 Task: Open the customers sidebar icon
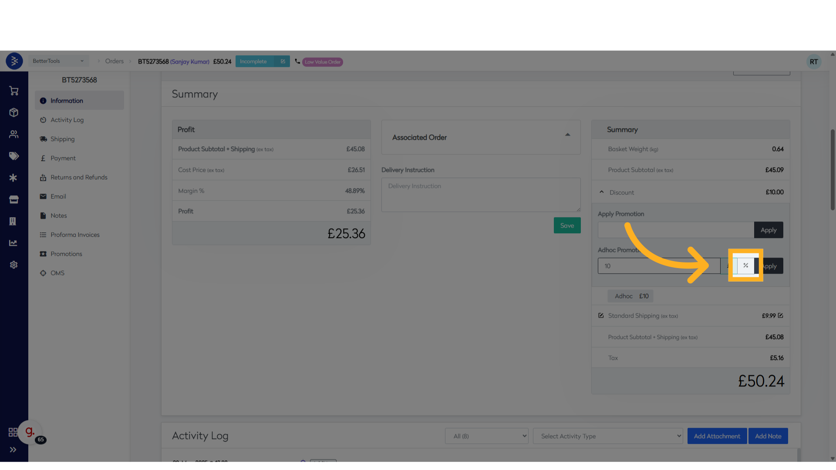pyautogui.click(x=14, y=134)
